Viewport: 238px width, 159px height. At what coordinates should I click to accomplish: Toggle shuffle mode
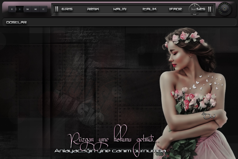coord(43,9)
